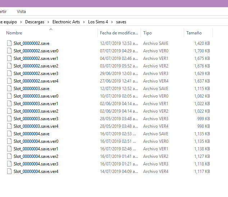Screen dimensions: 228x197
Task: Click file icon of Slot_00000003.save.ver2
Action: (9, 111)
